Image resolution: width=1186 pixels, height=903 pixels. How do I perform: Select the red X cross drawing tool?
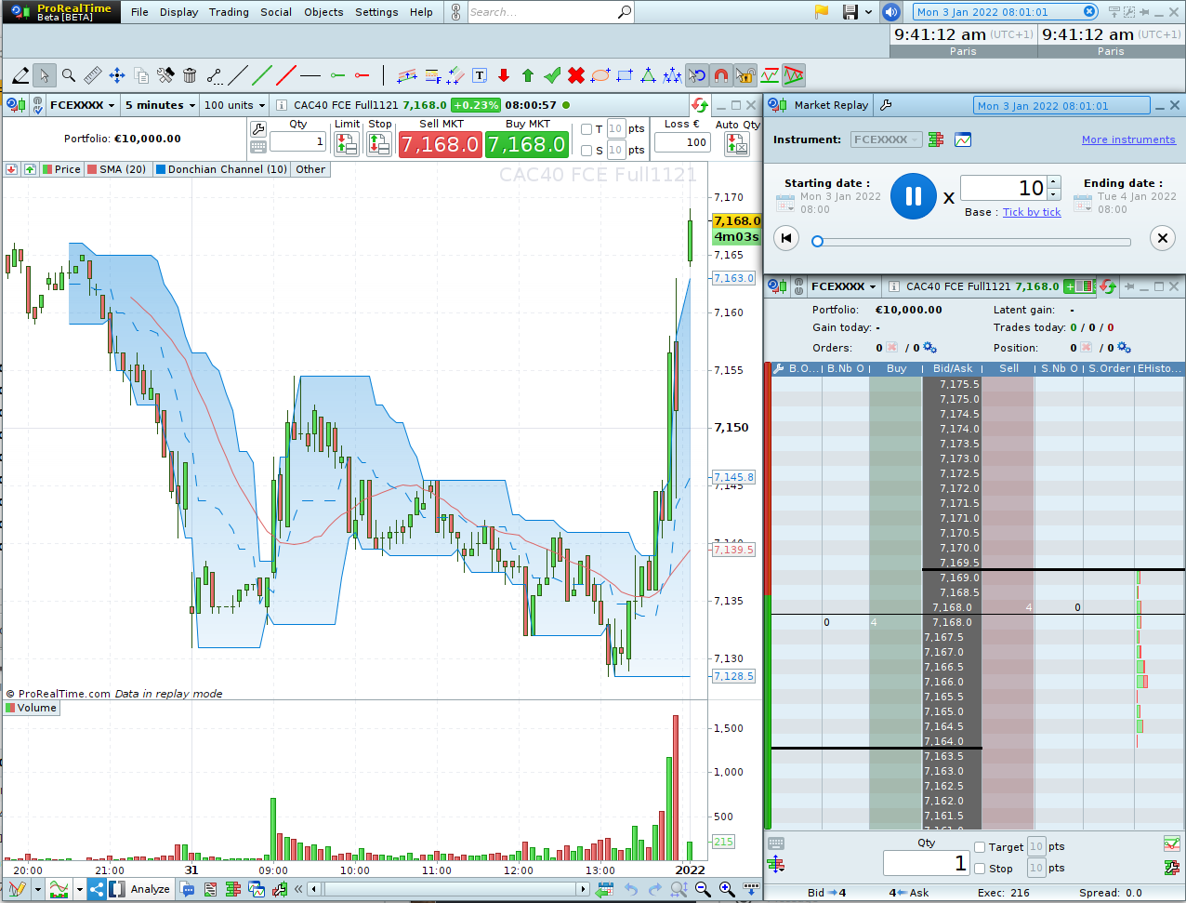576,75
